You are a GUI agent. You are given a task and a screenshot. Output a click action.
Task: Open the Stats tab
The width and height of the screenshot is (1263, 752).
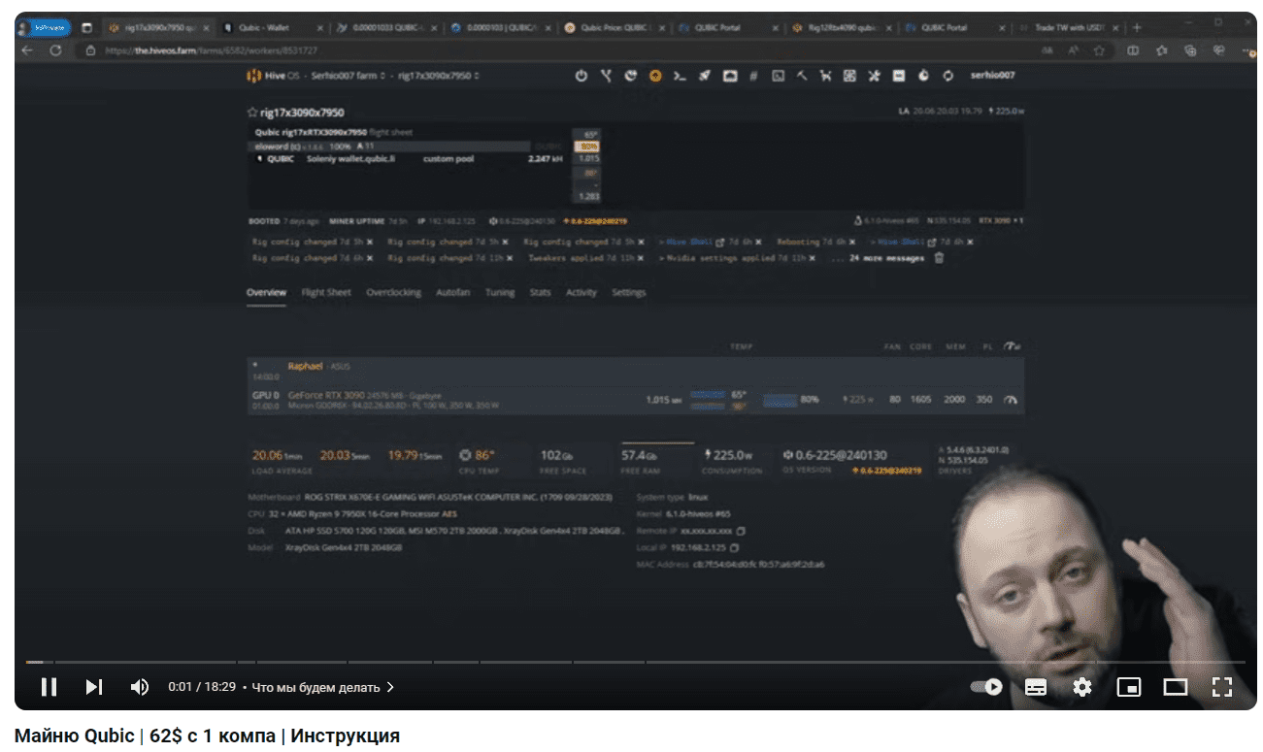click(x=540, y=292)
